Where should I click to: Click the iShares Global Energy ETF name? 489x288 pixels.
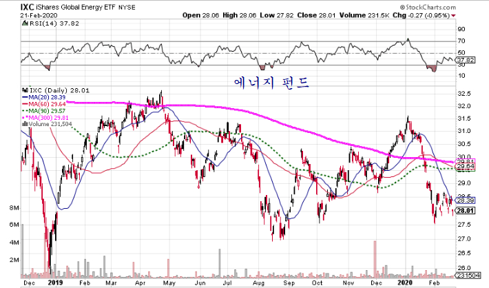point(76,8)
